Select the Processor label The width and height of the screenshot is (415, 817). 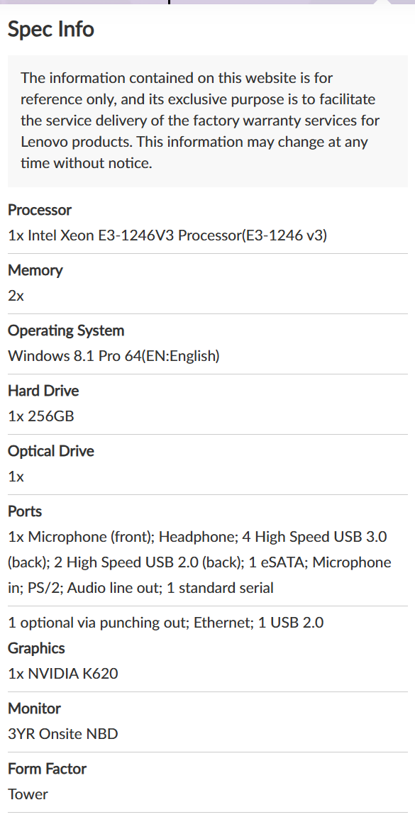click(40, 210)
